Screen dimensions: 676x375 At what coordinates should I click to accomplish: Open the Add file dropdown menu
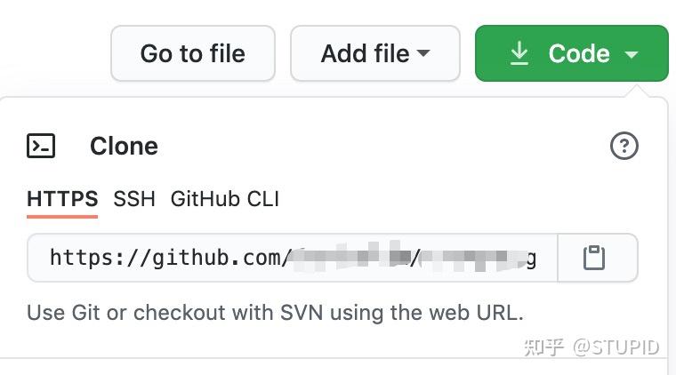[375, 53]
